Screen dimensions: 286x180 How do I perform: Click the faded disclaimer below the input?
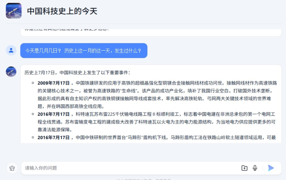coord(143,178)
